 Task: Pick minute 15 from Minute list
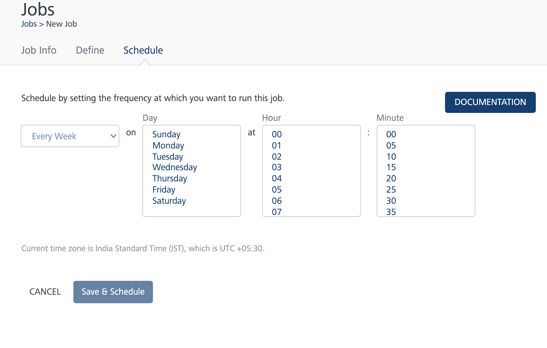(391, 167)
